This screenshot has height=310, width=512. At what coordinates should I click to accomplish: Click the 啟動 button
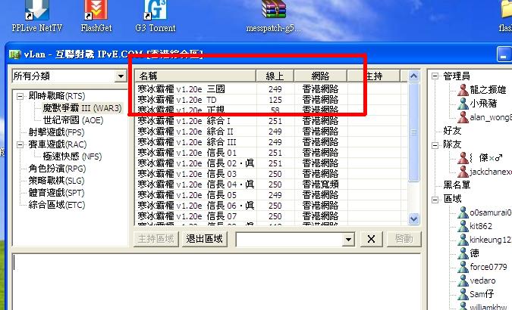pyautogui.click(x=404, y=240)
